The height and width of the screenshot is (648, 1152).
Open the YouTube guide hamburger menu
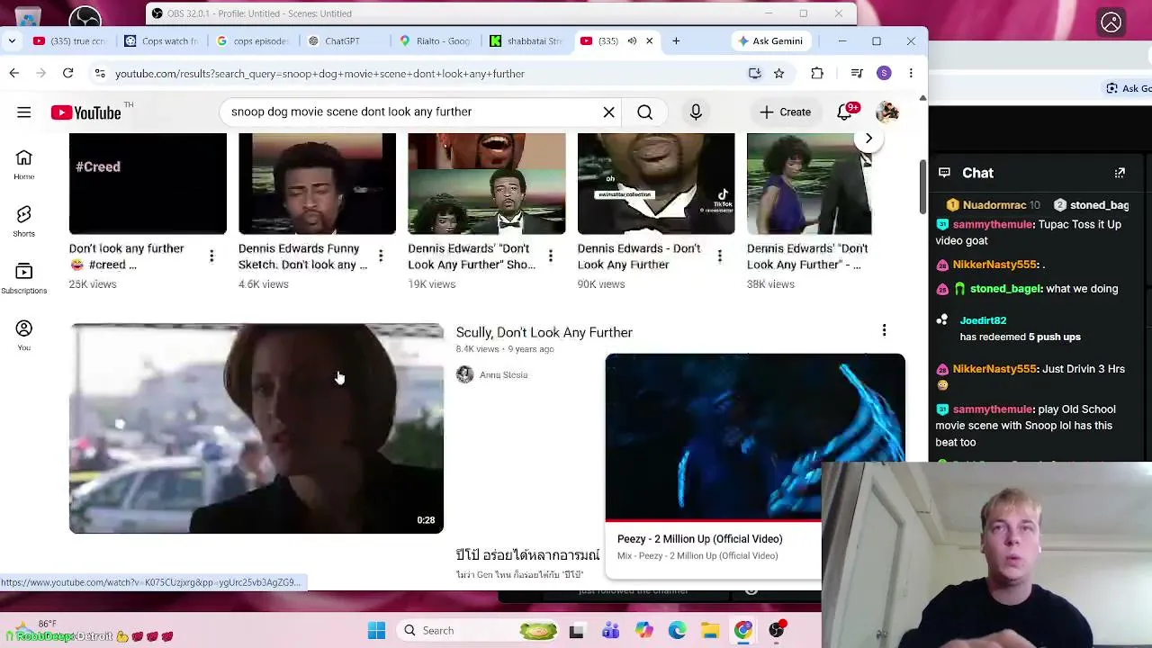click(x=24, y=112)
